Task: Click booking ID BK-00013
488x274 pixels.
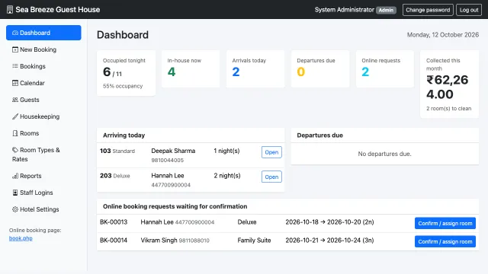Action: coord(114,222)
